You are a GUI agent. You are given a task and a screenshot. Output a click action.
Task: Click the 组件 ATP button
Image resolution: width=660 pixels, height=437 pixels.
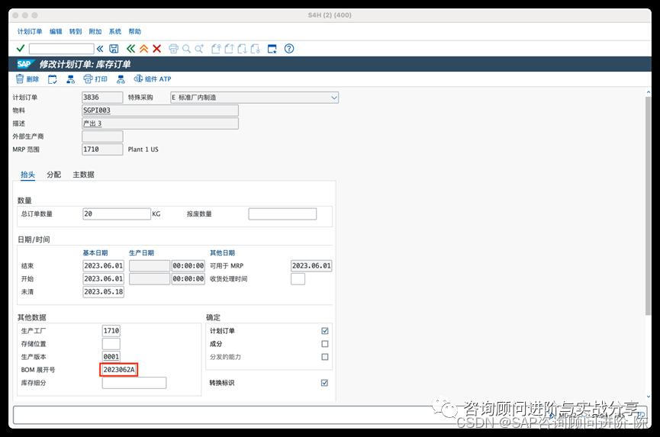(x=153, y=79)
